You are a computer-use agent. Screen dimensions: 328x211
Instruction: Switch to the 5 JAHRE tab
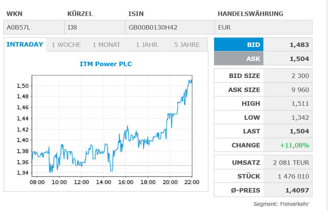pos(187,45)
